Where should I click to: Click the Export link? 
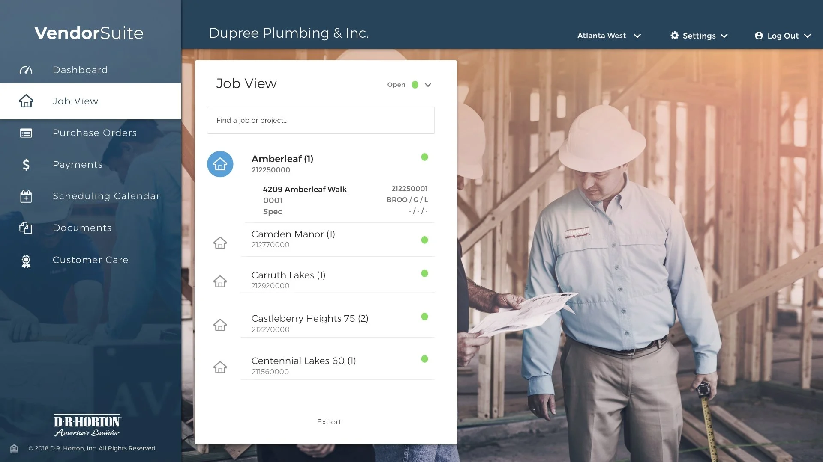click(x=329, y=422)
